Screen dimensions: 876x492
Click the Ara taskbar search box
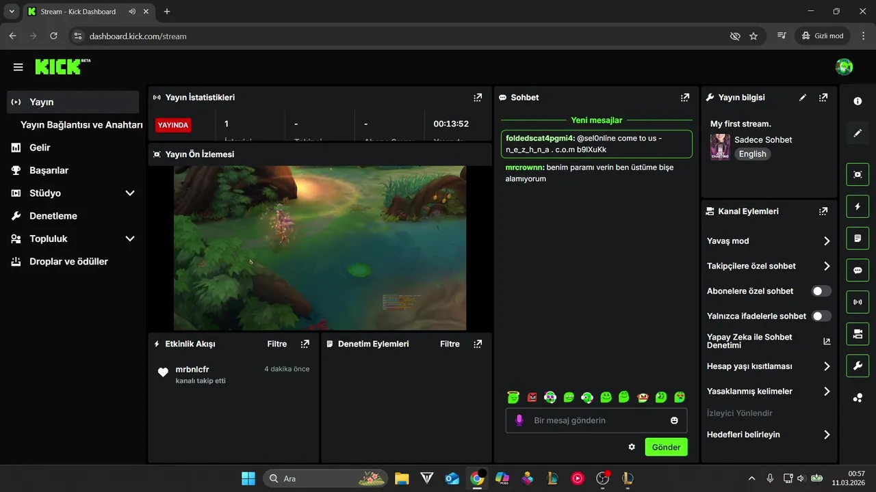[324, 478]
